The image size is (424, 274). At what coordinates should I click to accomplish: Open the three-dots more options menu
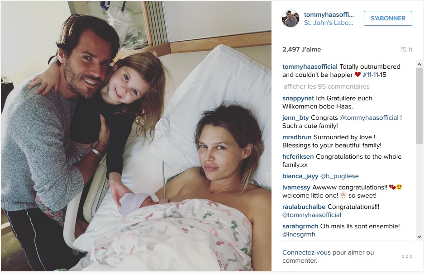[407, 256]
